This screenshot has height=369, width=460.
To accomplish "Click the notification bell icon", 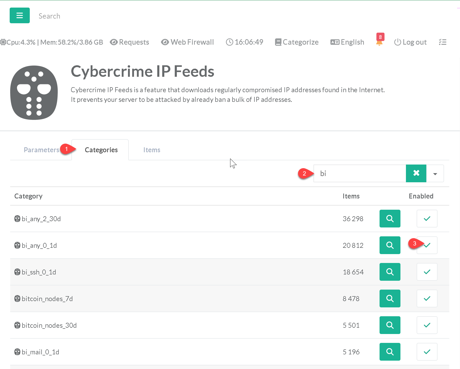I will (379, 42).
